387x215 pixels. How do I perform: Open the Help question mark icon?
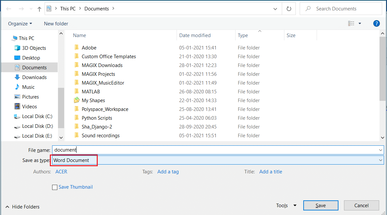376,23
